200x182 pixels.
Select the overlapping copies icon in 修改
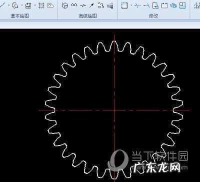173,5
